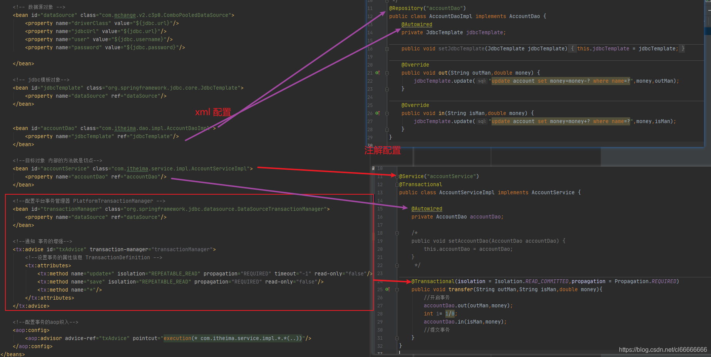Click timeout="-1" attribute in XML
This screenshot has height=357, width=711.
tap(293, 274)
